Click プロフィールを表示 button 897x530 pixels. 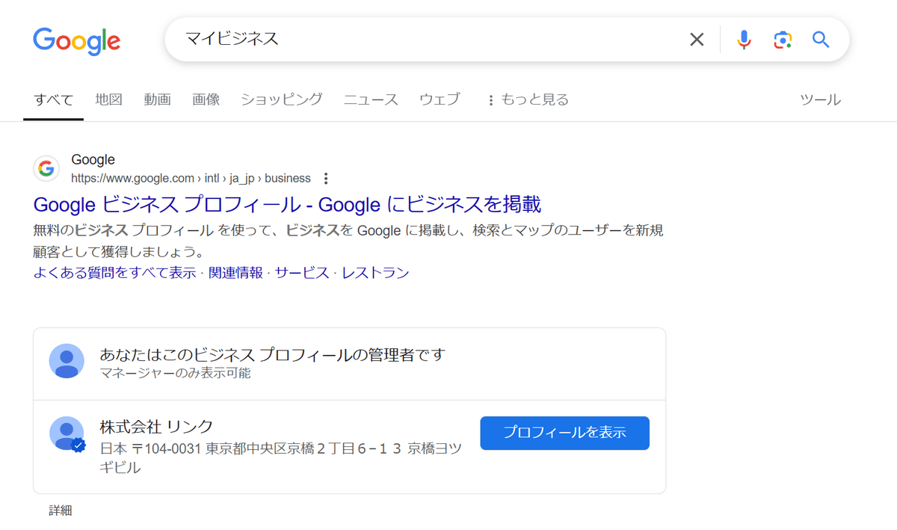(564, 433)
